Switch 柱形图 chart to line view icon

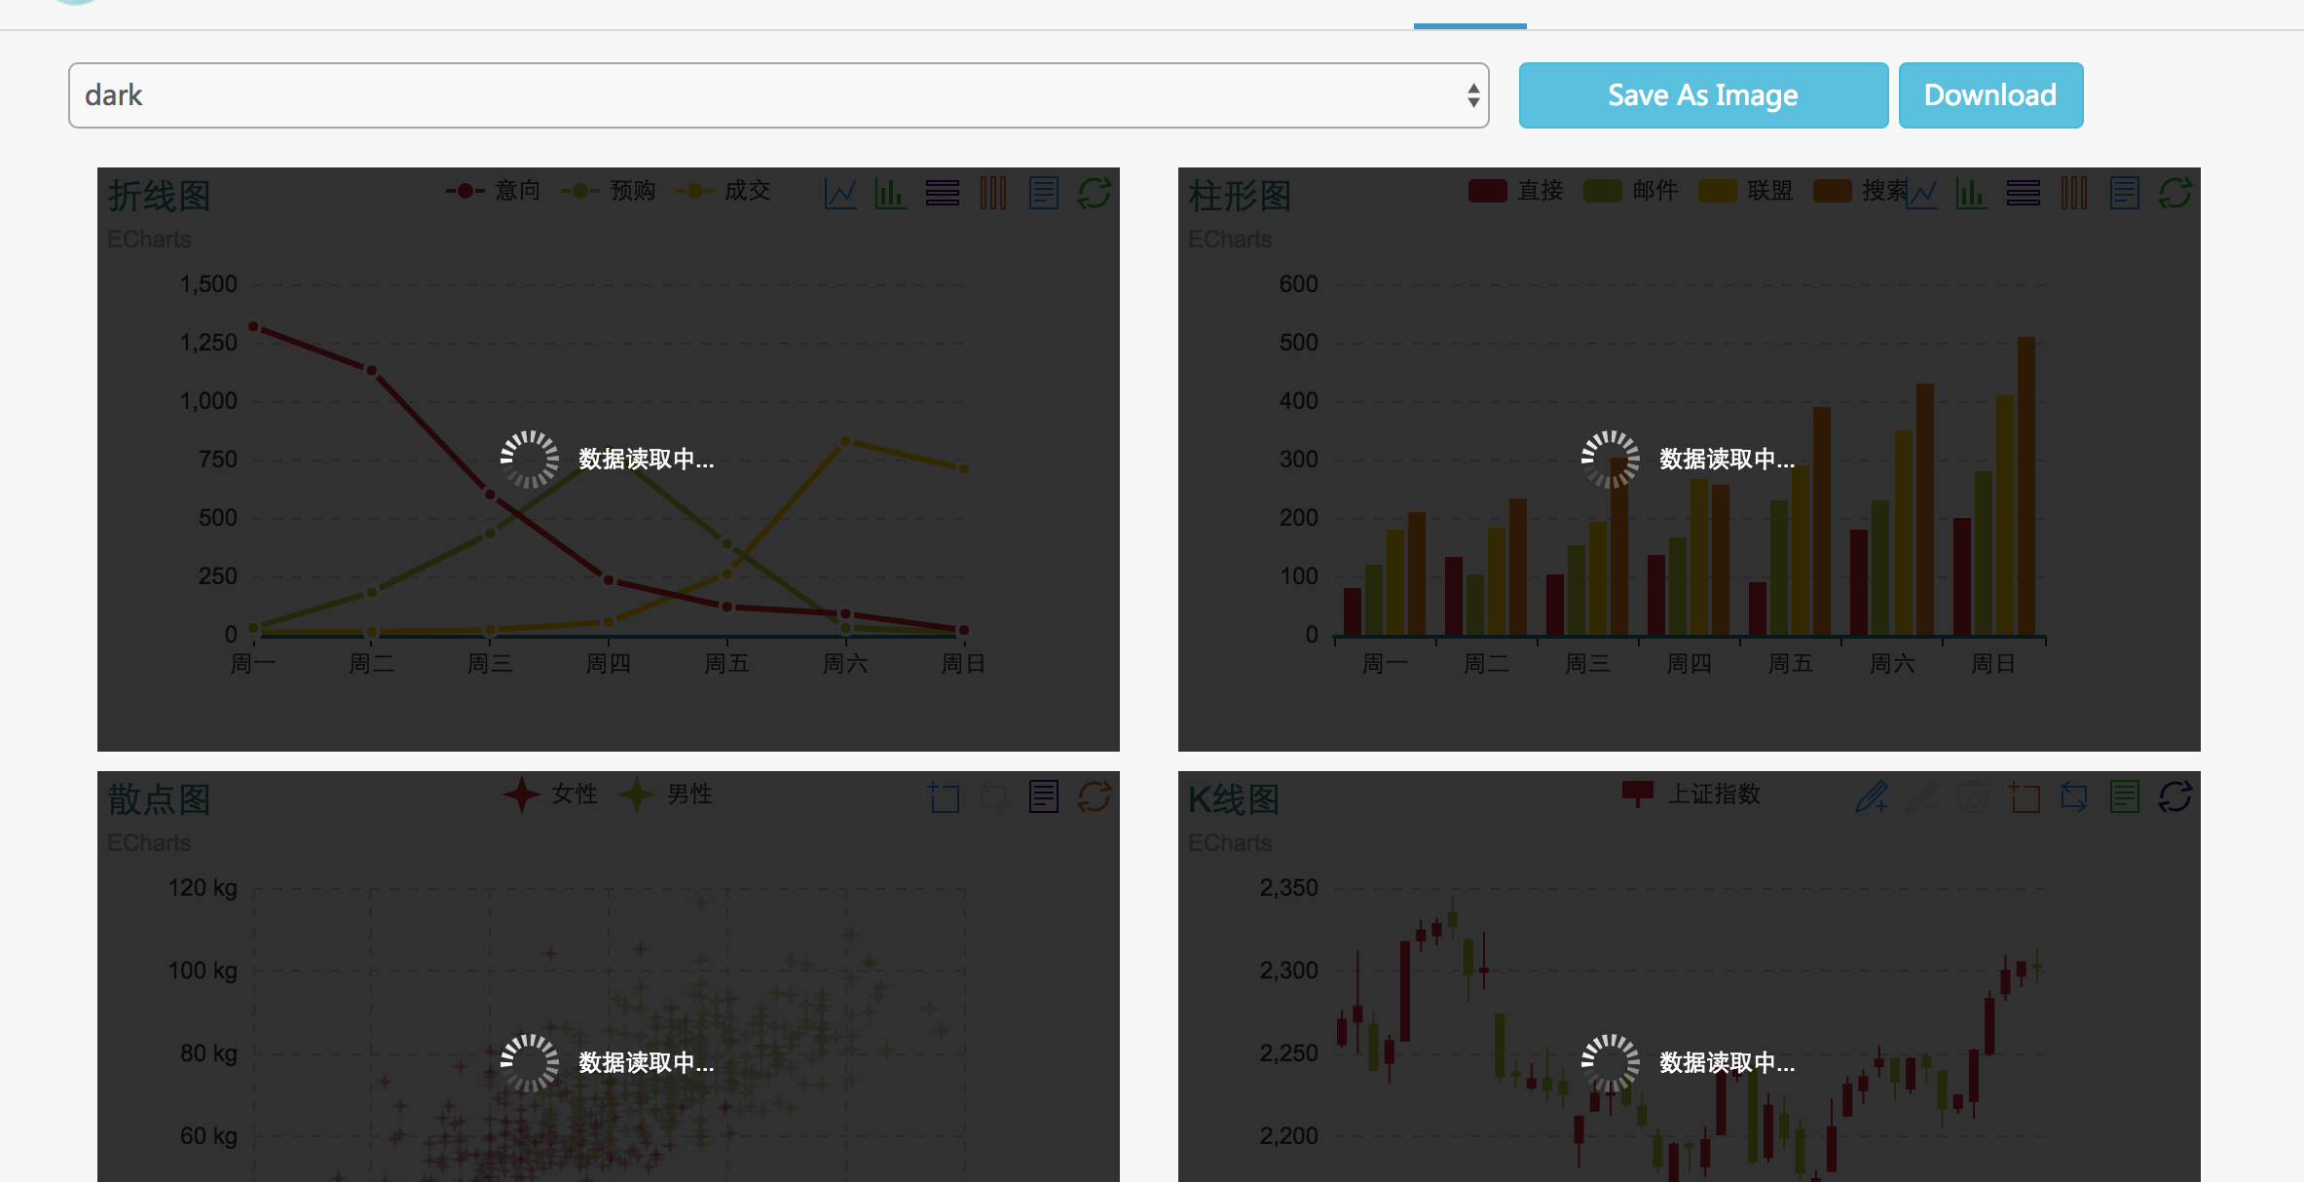pos(1921,193)
